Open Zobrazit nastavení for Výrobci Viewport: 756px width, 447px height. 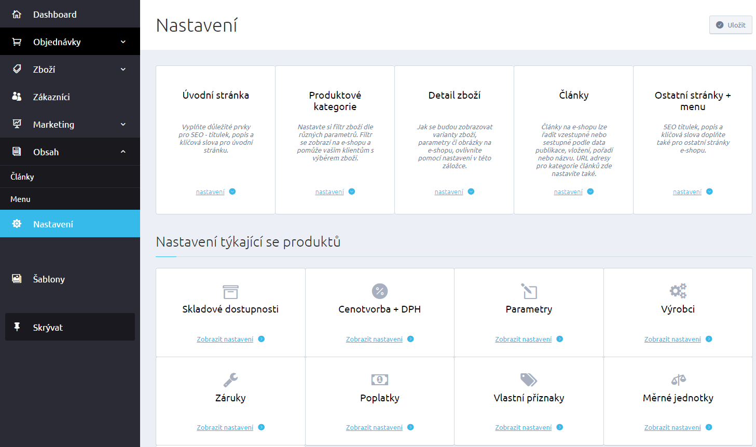(x=672, y=340)
